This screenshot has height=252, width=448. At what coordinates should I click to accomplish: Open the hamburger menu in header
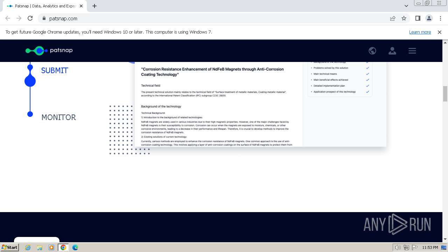[412, 51]
